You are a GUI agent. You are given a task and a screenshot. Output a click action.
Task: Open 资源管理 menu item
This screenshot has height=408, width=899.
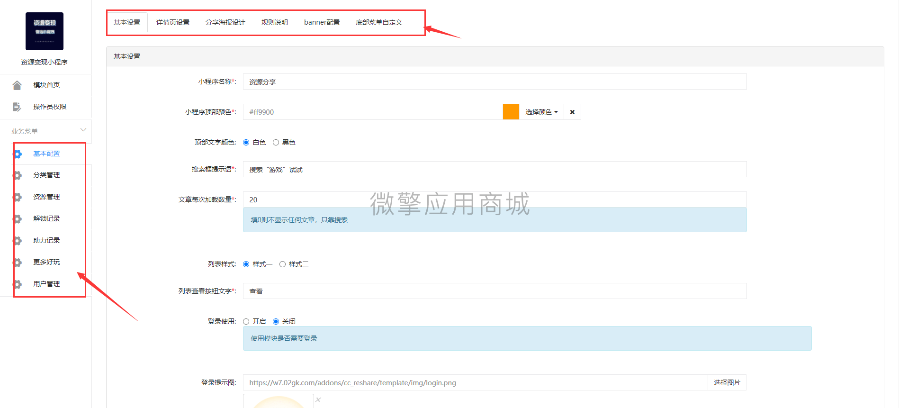(46, 197)
